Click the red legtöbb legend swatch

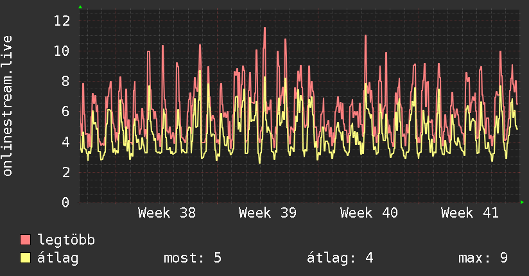(x=25, y=240)
